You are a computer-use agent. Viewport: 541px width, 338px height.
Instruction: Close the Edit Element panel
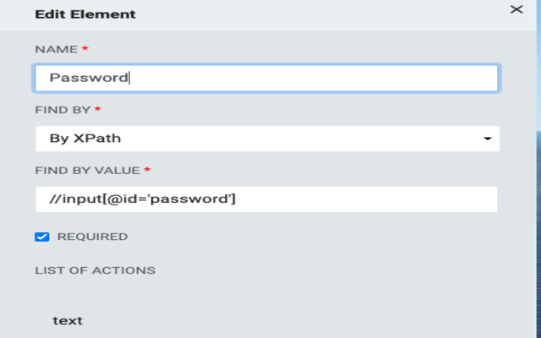click(516, 9)
